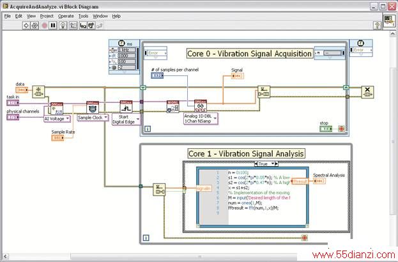Screen dimensions: 398x262
Task: Click vertical scrollbar up arrow
Action: pos(392,34)
